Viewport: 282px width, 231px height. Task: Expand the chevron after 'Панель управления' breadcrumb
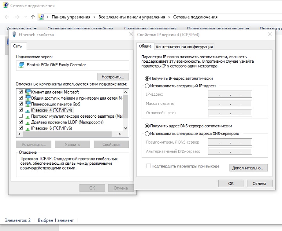click(94, 17)
